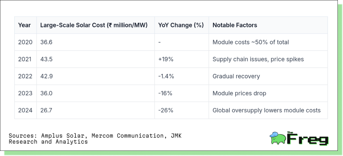Click the 2023 year cell
343x156 pixels.
click(x=26, y=93)
